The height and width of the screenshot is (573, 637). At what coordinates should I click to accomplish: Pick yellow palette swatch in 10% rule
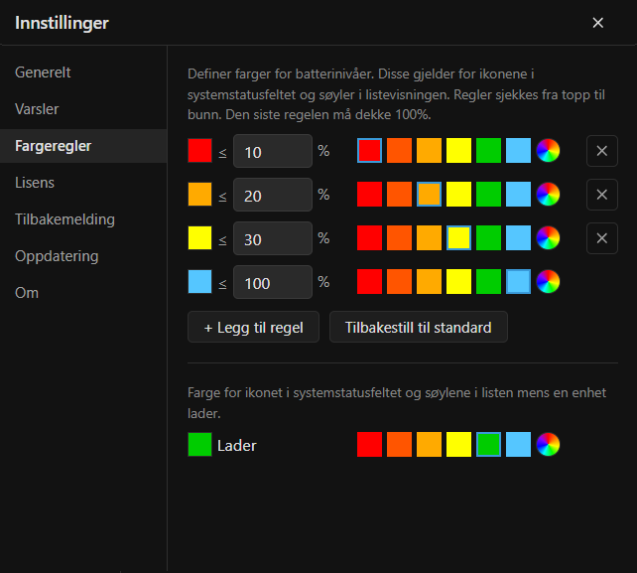[x=458, y=151]
